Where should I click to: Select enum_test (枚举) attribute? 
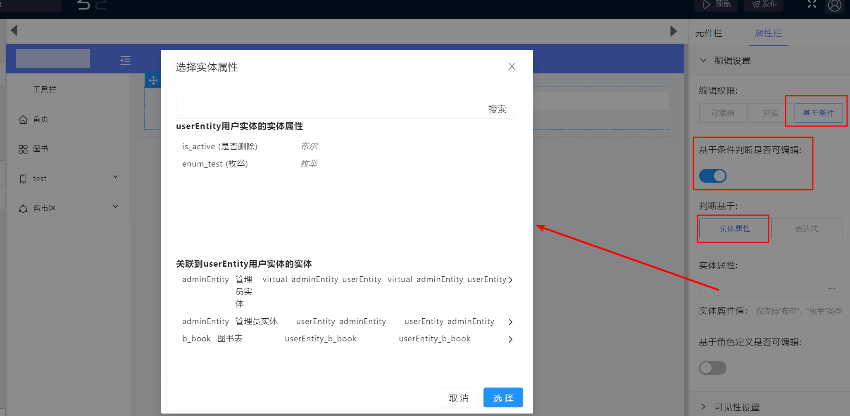point(215,164)
